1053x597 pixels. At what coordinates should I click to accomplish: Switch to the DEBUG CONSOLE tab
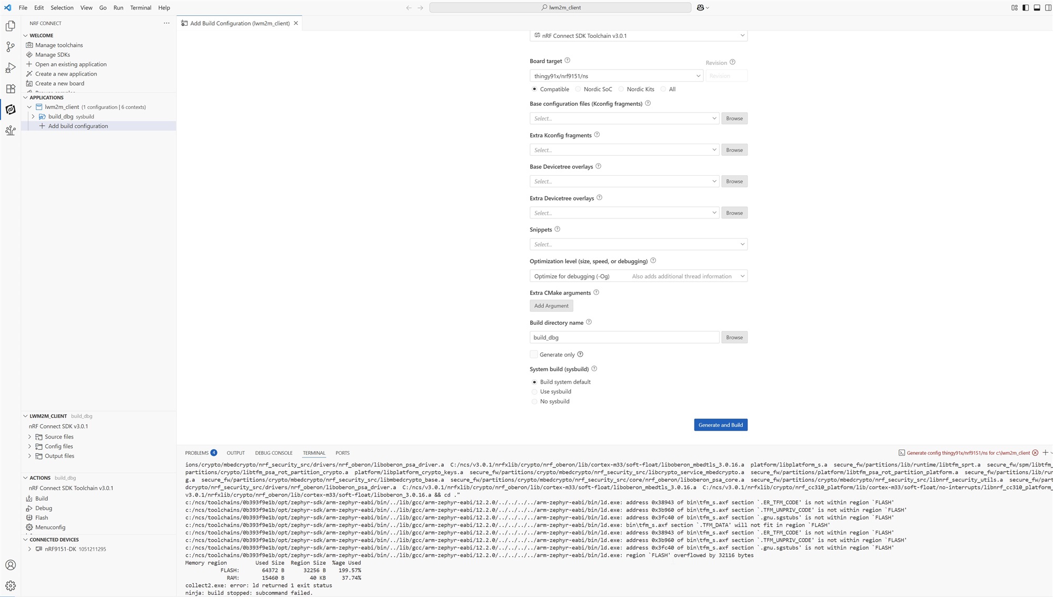click(274, 453)
